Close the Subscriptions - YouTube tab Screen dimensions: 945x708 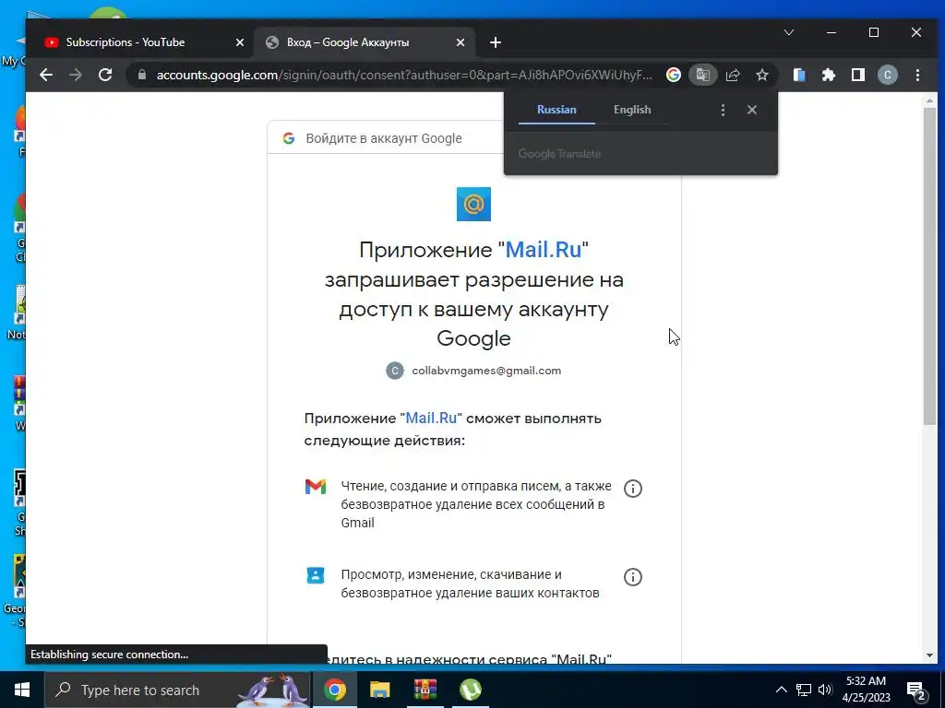[240, 42]
